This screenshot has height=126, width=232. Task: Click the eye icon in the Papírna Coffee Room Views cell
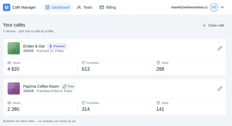[x=9, y=103]
